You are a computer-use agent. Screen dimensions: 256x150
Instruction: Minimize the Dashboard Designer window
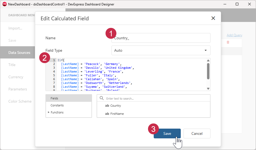(x=225, y=4)
